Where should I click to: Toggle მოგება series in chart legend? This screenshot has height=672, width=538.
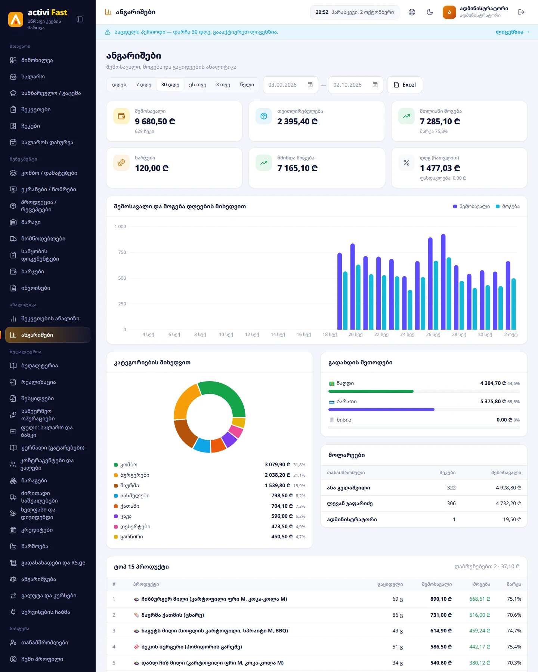pos(507,206)
